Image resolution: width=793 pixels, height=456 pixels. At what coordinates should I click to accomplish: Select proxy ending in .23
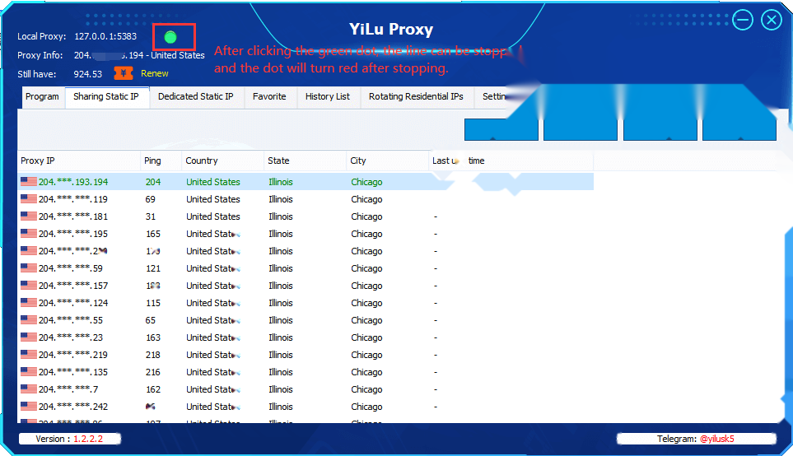[306, 337]
